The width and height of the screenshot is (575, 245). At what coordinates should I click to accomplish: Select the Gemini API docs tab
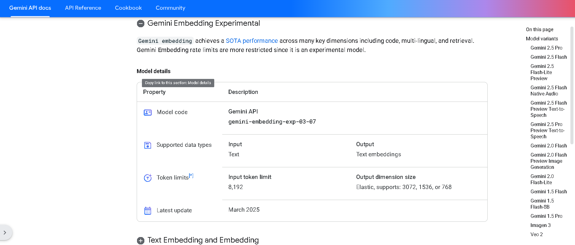tap(30, 8)
